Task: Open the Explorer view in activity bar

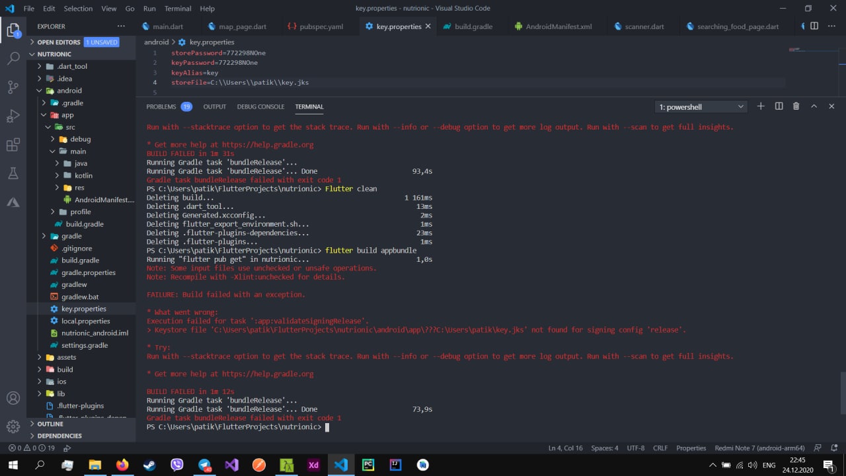Action: click(13, 30)
